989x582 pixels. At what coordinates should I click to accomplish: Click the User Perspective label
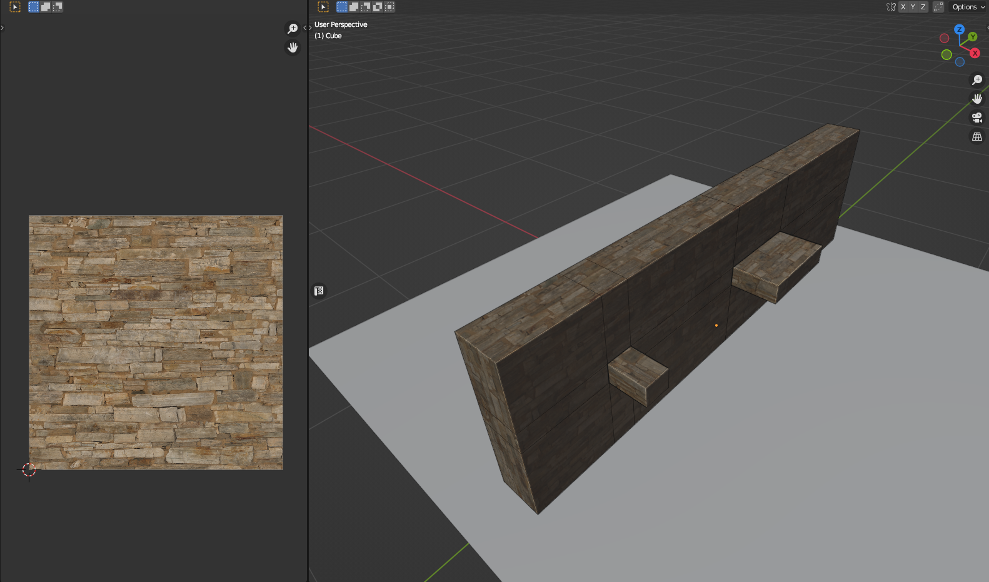coord(341,24)
